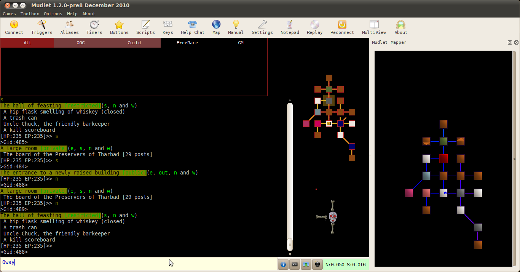Open the Timers editor
This screenshot has height=272, width=520.
click(94, 27)
